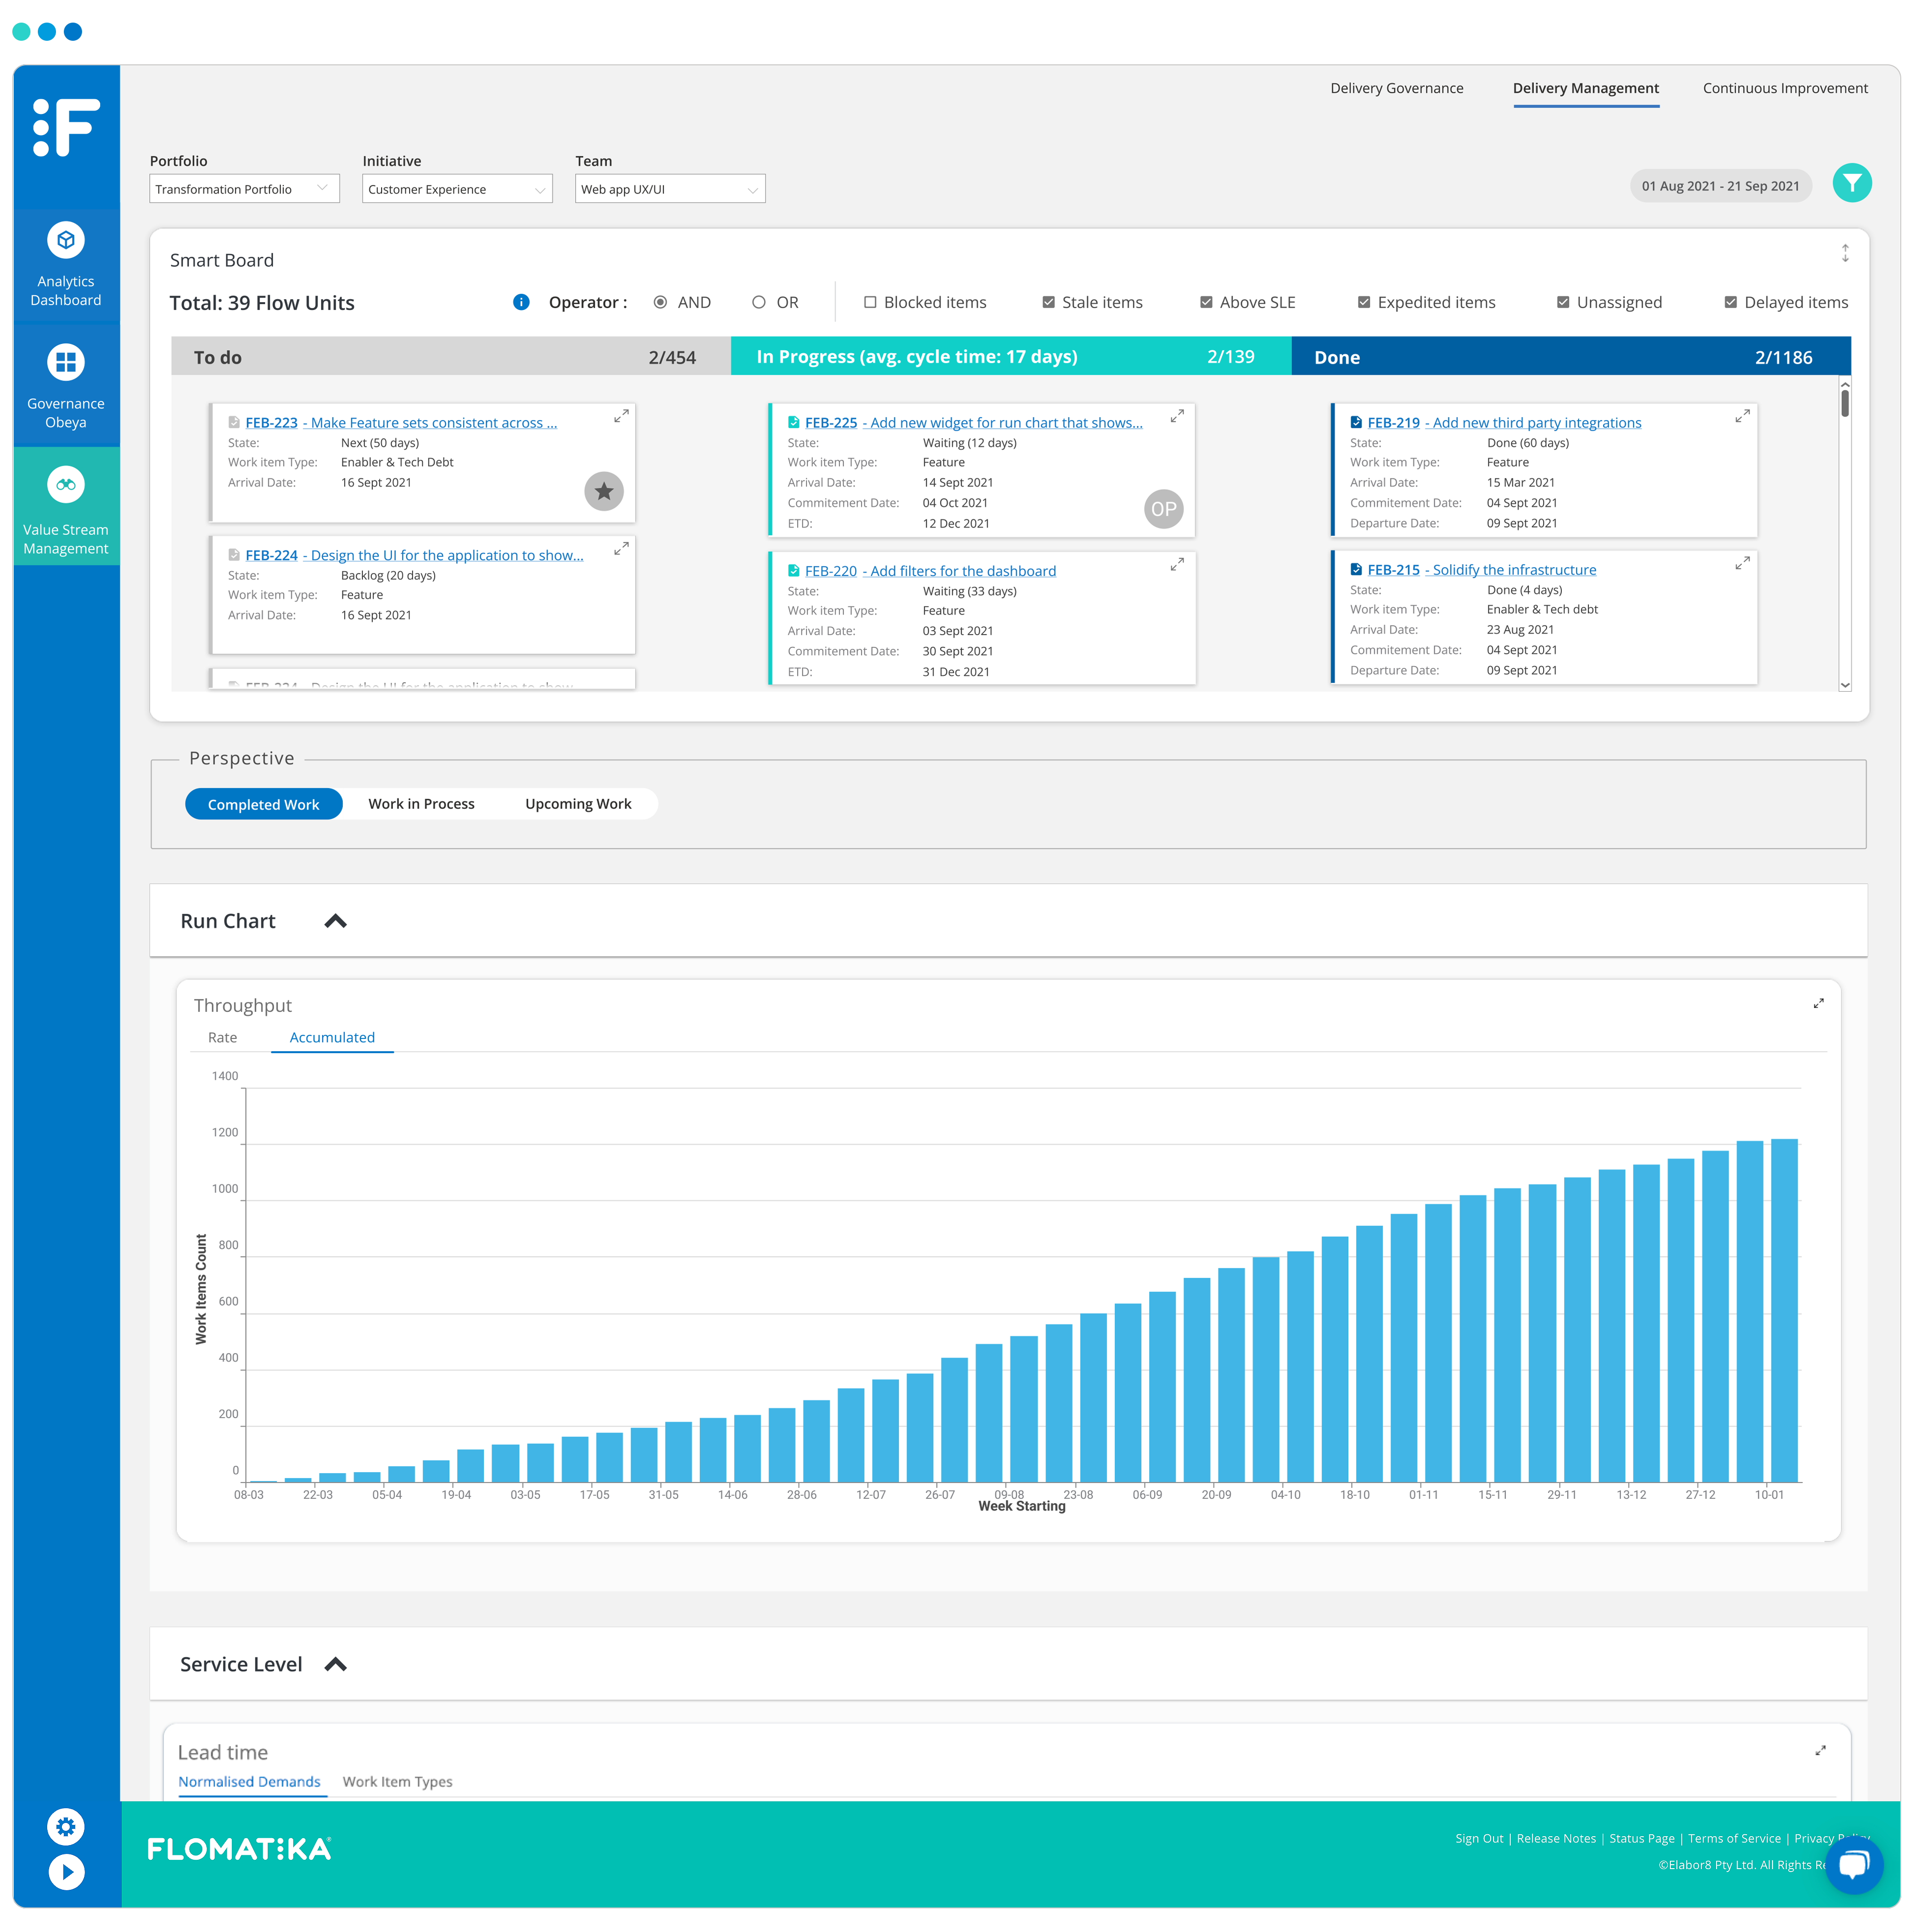Viewport: 1914px width, 1932px height.
Task: Select the Governance Obeya sidebar icon
Action: pos(65,383)
